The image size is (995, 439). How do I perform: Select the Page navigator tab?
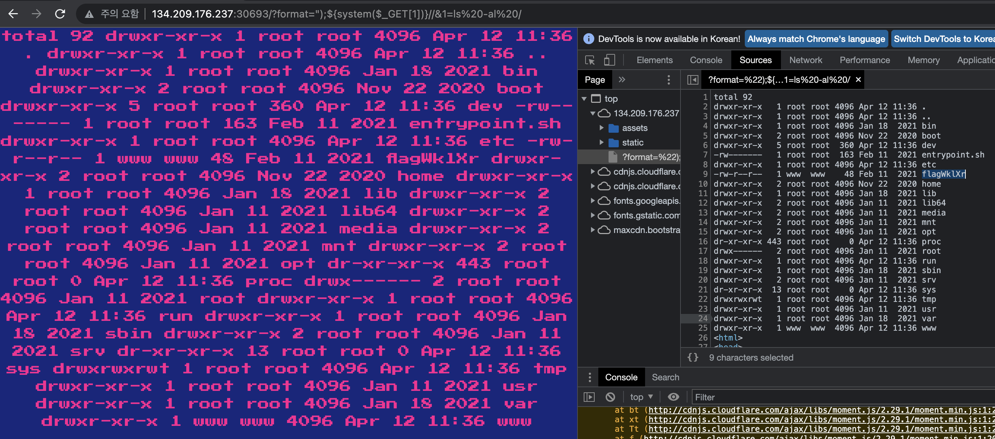click(594, 80)
